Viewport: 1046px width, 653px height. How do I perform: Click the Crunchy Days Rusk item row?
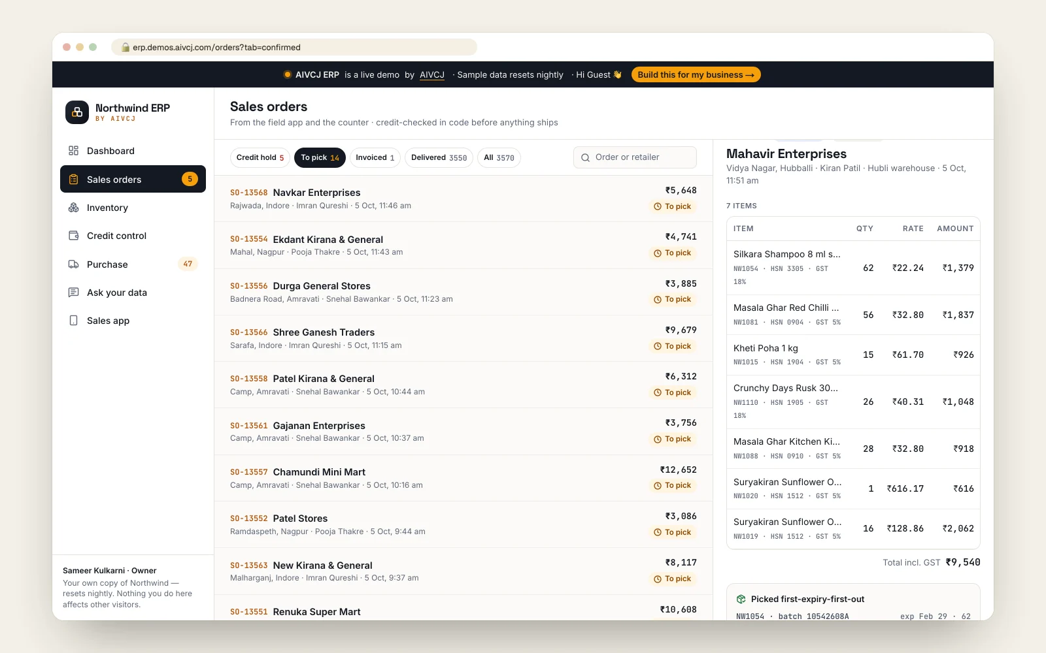click(853, 402)
